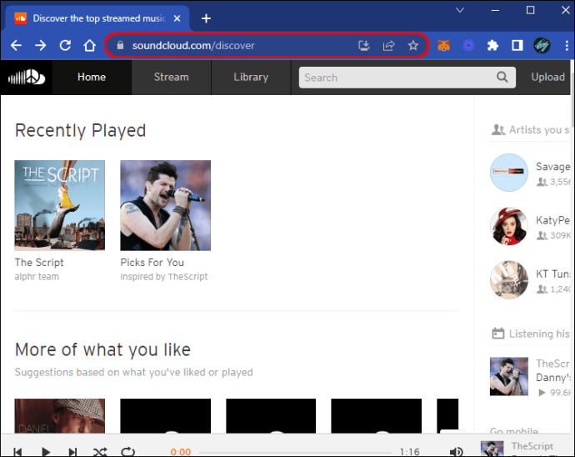The height and width of the screenshot is (457, 575).
Task: Click the Upload link
Action: click(x=547, y=78)
